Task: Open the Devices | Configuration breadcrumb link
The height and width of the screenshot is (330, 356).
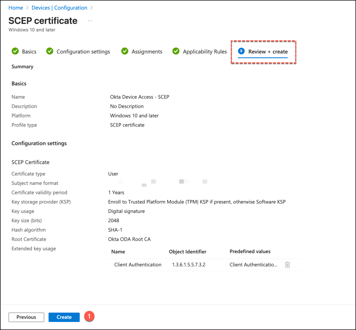Action: (59, 8)
